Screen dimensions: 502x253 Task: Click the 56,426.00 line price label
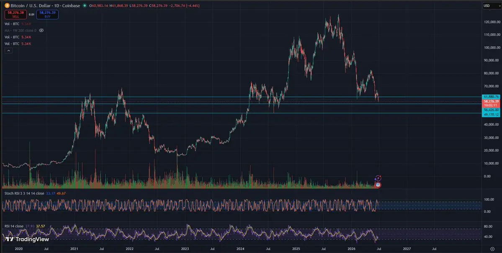(492, 110)
